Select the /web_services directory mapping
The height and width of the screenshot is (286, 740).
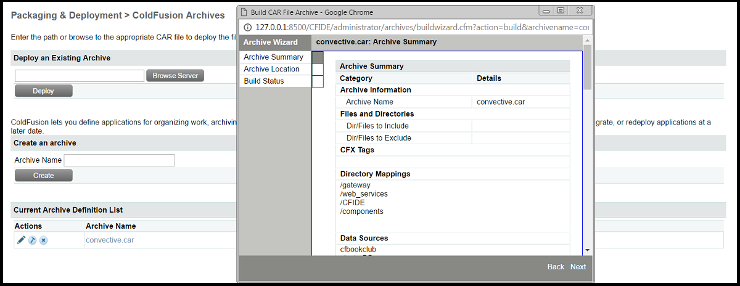click(x=364, y=194)
